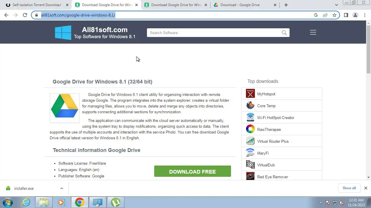Click the Technical information Google Drive heading
Screen dimensions: 371x208
point(97,150)
